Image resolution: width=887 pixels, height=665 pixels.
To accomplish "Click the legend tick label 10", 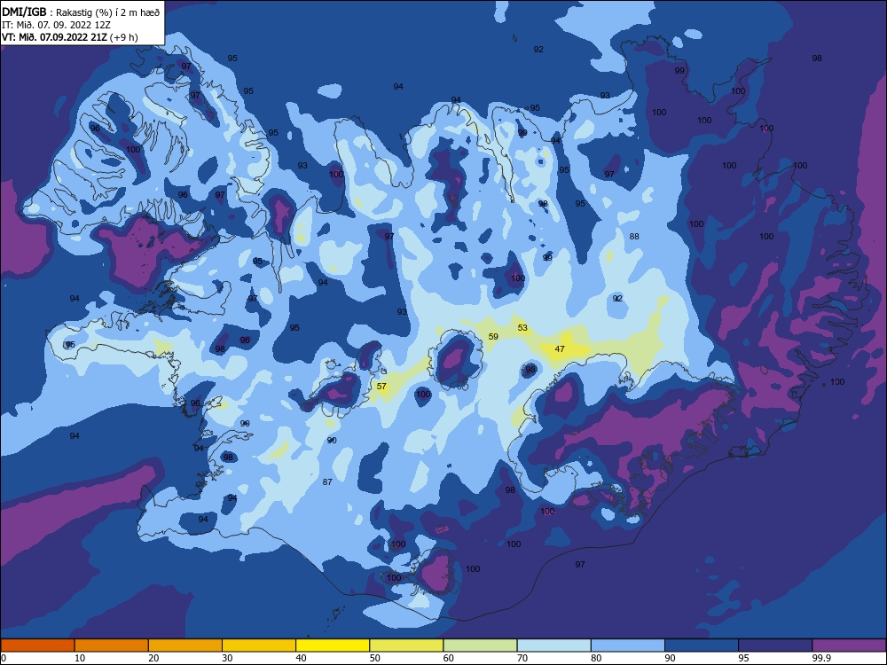I will point(80,658).
